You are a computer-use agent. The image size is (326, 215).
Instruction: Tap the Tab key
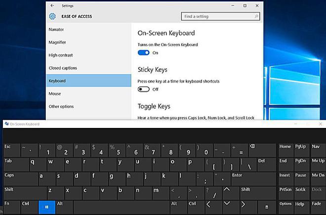point(16,165)
